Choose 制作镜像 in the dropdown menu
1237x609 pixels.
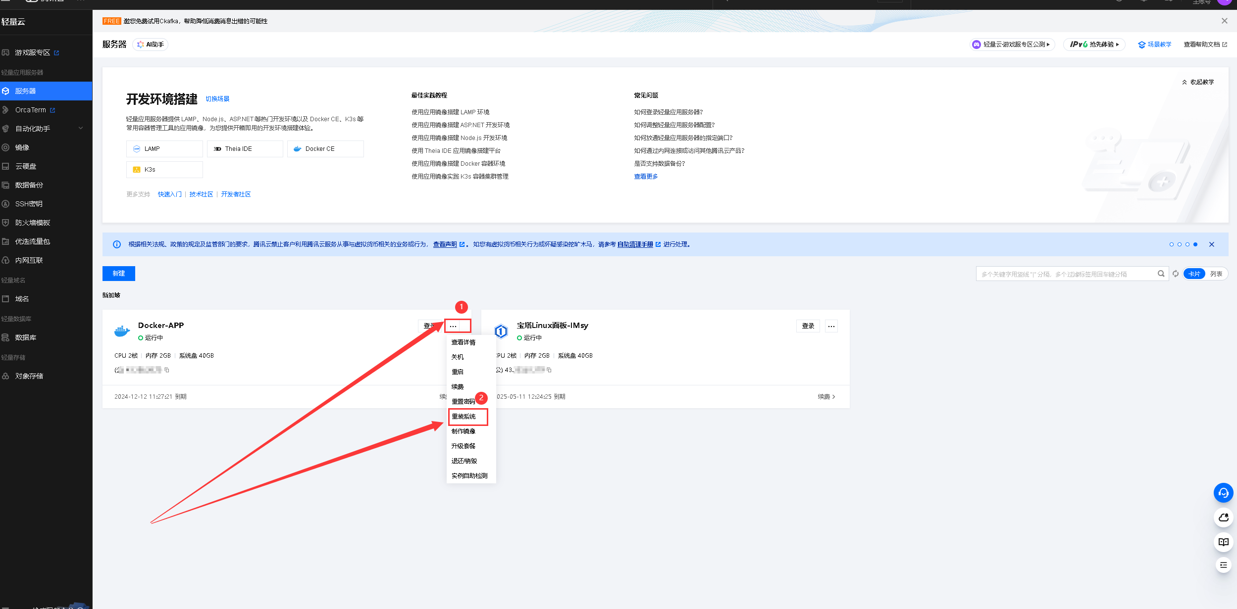[x=463, y=431]
